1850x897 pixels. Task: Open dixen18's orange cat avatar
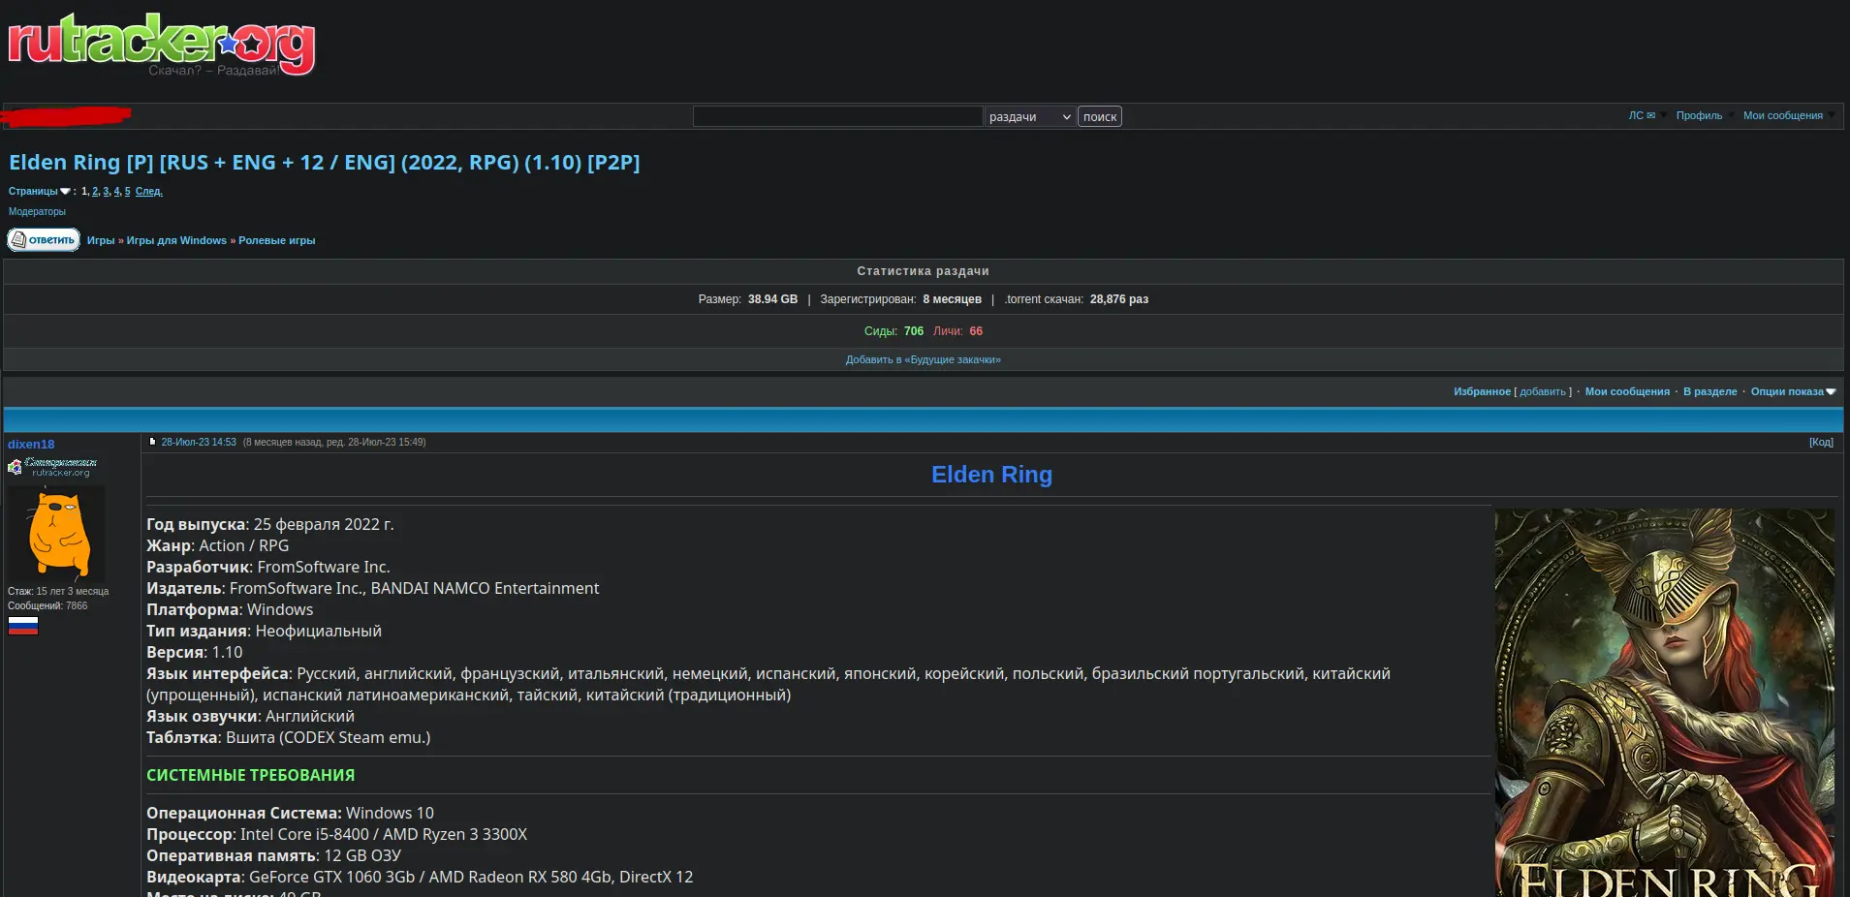tap(56, 534)
